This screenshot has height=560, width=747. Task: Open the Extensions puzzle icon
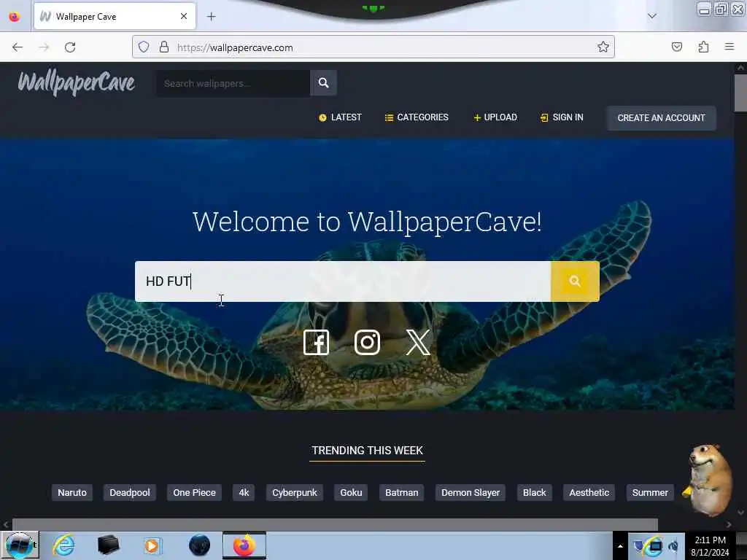click(x=703, y=47)
